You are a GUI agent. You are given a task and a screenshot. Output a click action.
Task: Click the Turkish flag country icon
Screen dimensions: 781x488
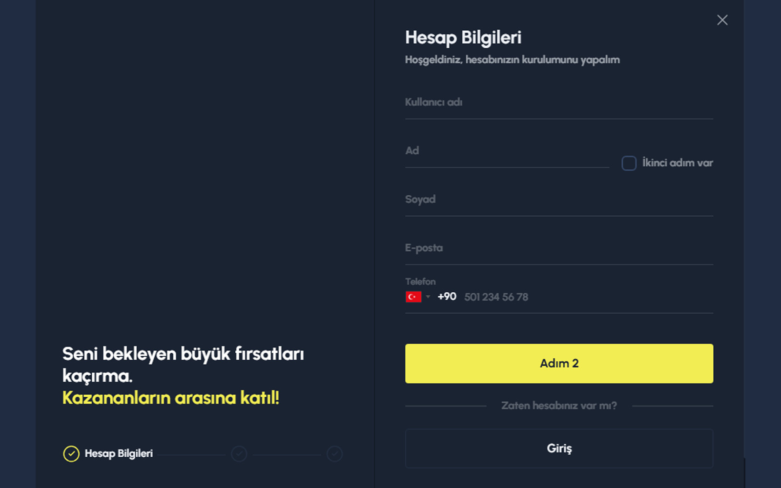(x=413, y=296)
